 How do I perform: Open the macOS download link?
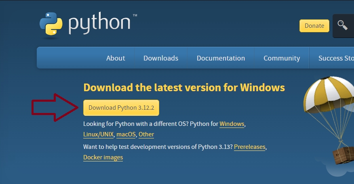click(126, 134)
